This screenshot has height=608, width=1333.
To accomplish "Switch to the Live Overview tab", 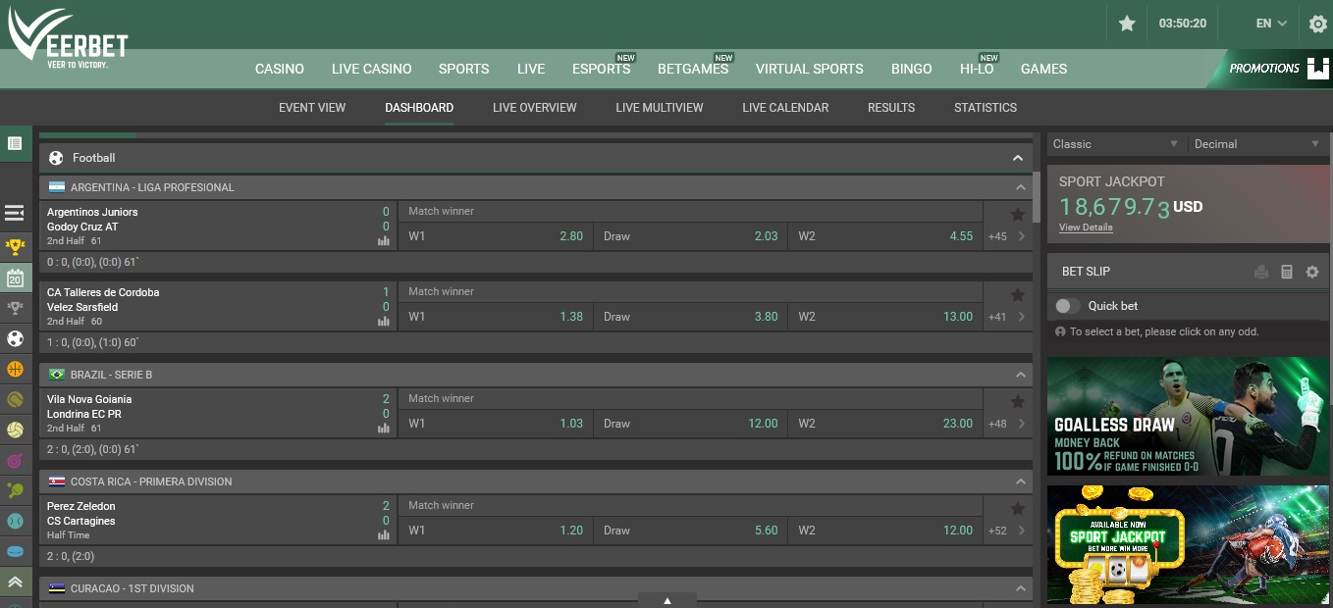I will tap(535, 108).
